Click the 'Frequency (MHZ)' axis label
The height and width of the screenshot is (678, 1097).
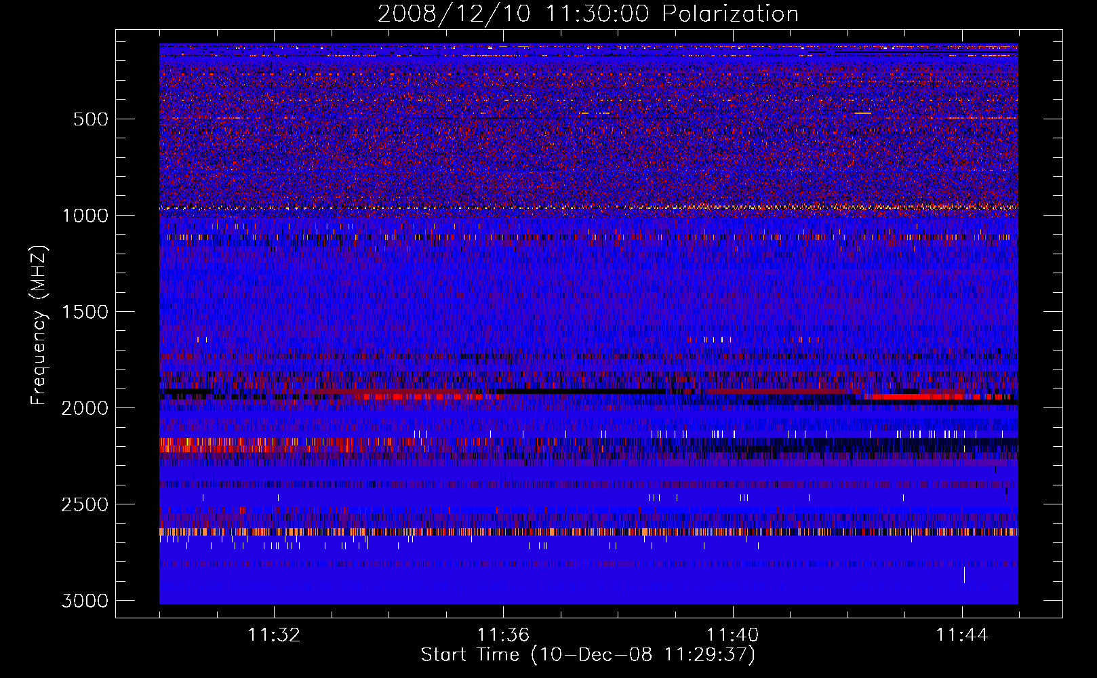pyautogui.click(x=39, y=325)
